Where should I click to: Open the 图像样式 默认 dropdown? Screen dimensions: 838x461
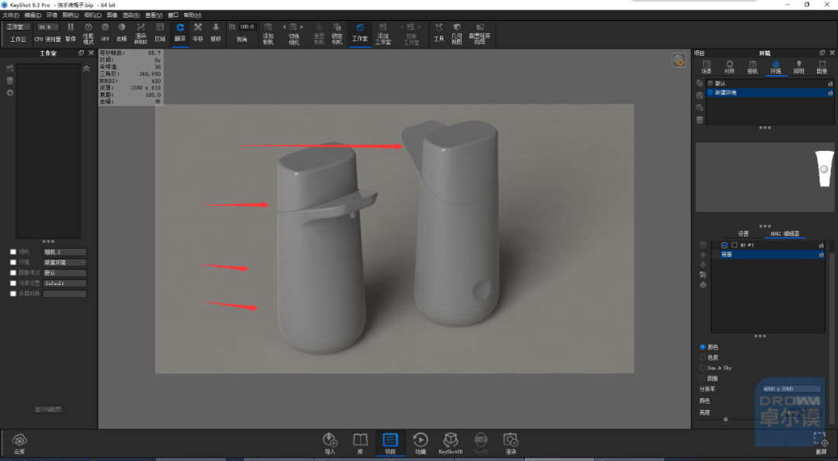point(64,273)
